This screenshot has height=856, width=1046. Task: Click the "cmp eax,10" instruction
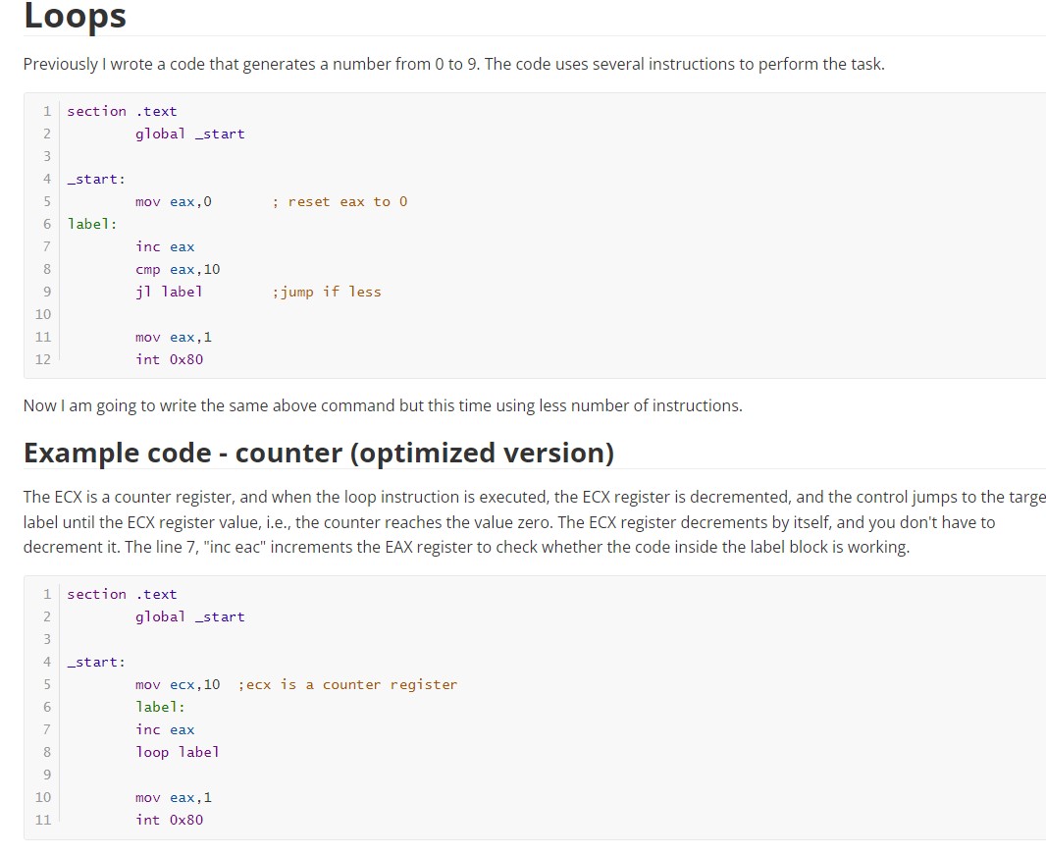click(x=178, y=269)
